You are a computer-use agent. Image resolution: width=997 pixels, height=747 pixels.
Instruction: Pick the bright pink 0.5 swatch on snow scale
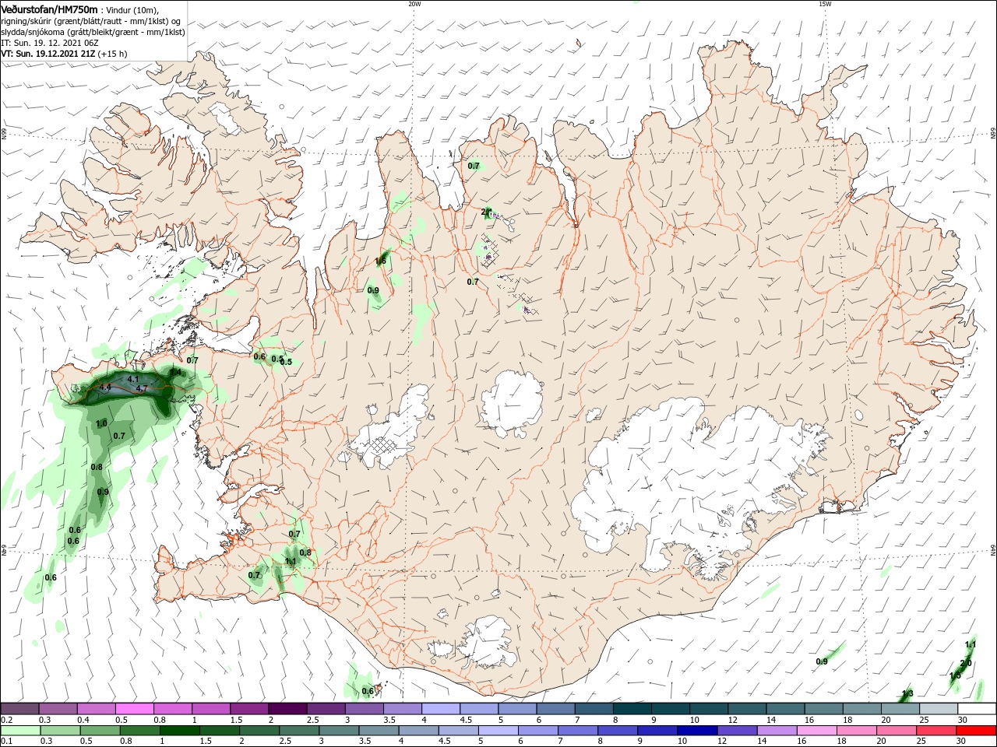point(134,709)
